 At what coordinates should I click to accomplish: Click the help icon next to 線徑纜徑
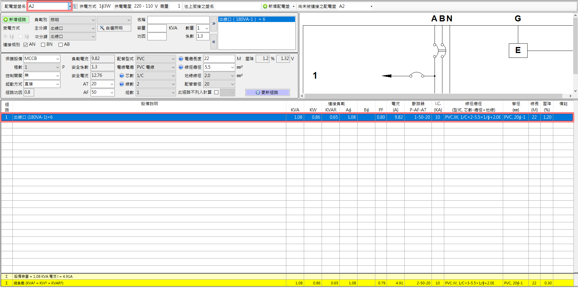181,67
